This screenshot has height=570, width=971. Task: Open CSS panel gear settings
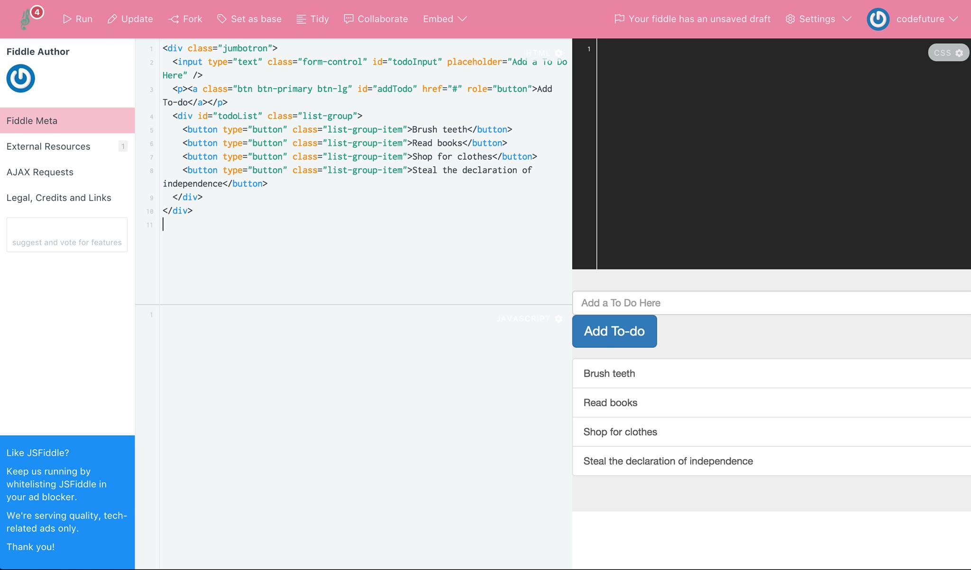point(959,53)
